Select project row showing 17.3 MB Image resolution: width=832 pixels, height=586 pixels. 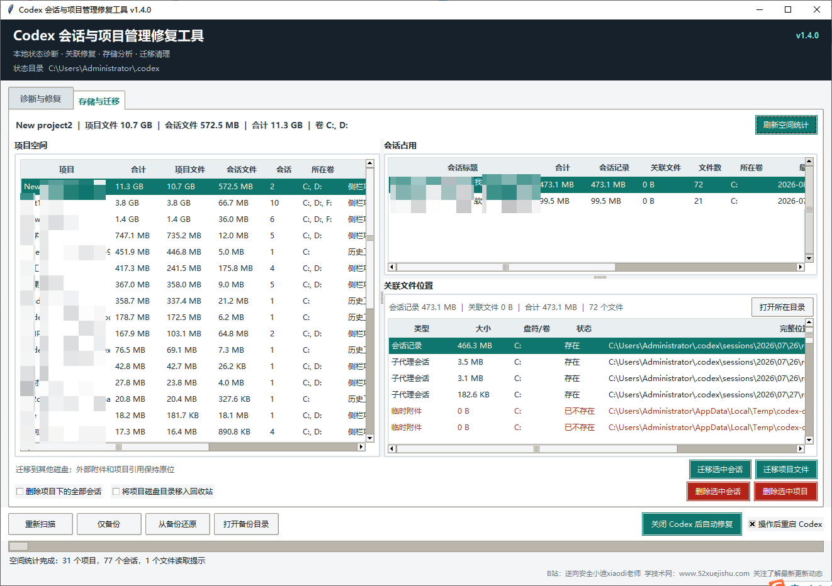[x=193, y=432]
